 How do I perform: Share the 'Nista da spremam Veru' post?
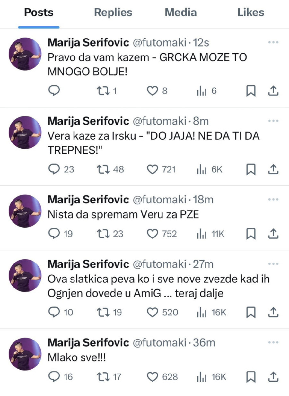273,234
